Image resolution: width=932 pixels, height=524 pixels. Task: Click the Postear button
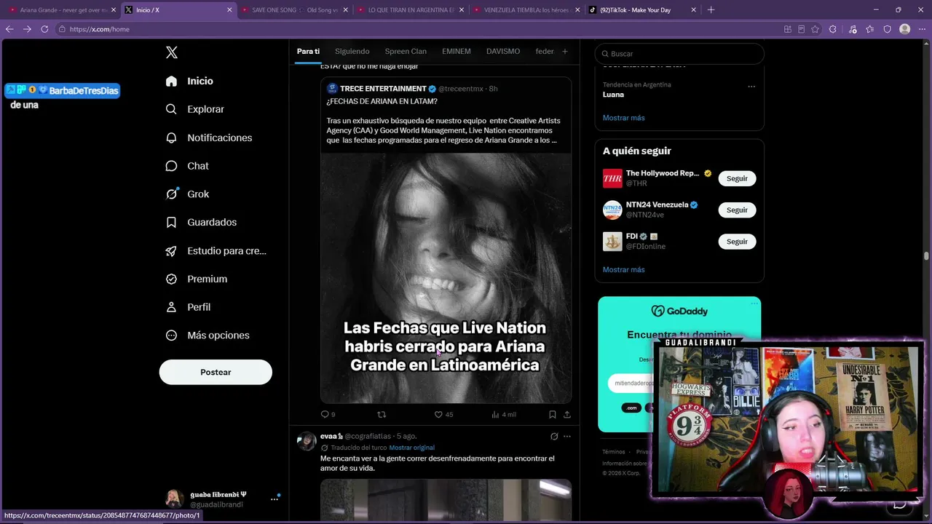[x=216, y=372]
